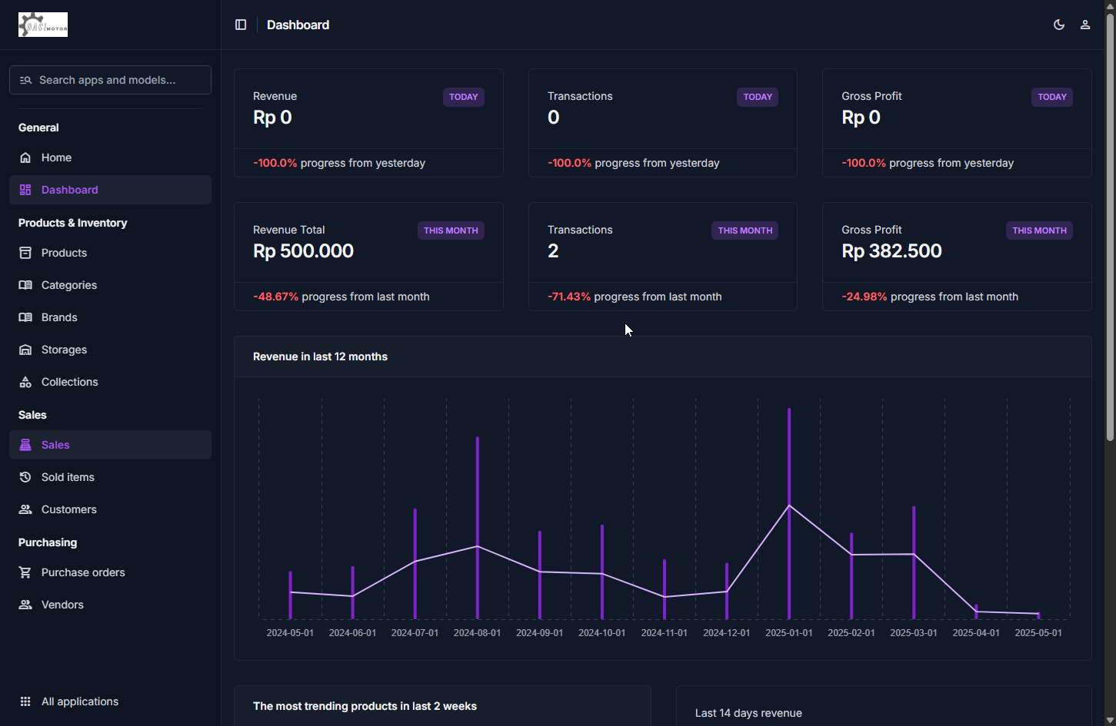Switch theme with the moon icon
Viewport: 1116px width, 726px height.
click(x=1059, y=25)
